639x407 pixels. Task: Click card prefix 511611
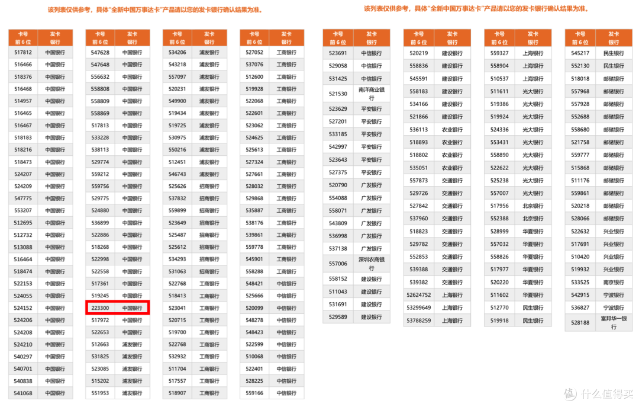coord(499,91)
